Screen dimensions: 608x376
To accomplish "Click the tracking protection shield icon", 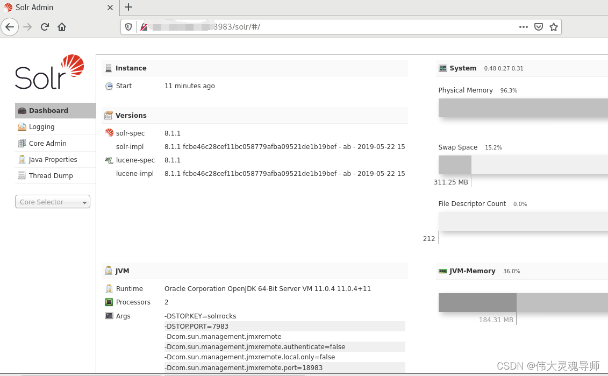I will click(128, 27).
